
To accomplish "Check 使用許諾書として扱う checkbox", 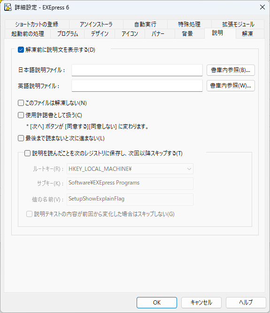I will [x=21, y=115].
